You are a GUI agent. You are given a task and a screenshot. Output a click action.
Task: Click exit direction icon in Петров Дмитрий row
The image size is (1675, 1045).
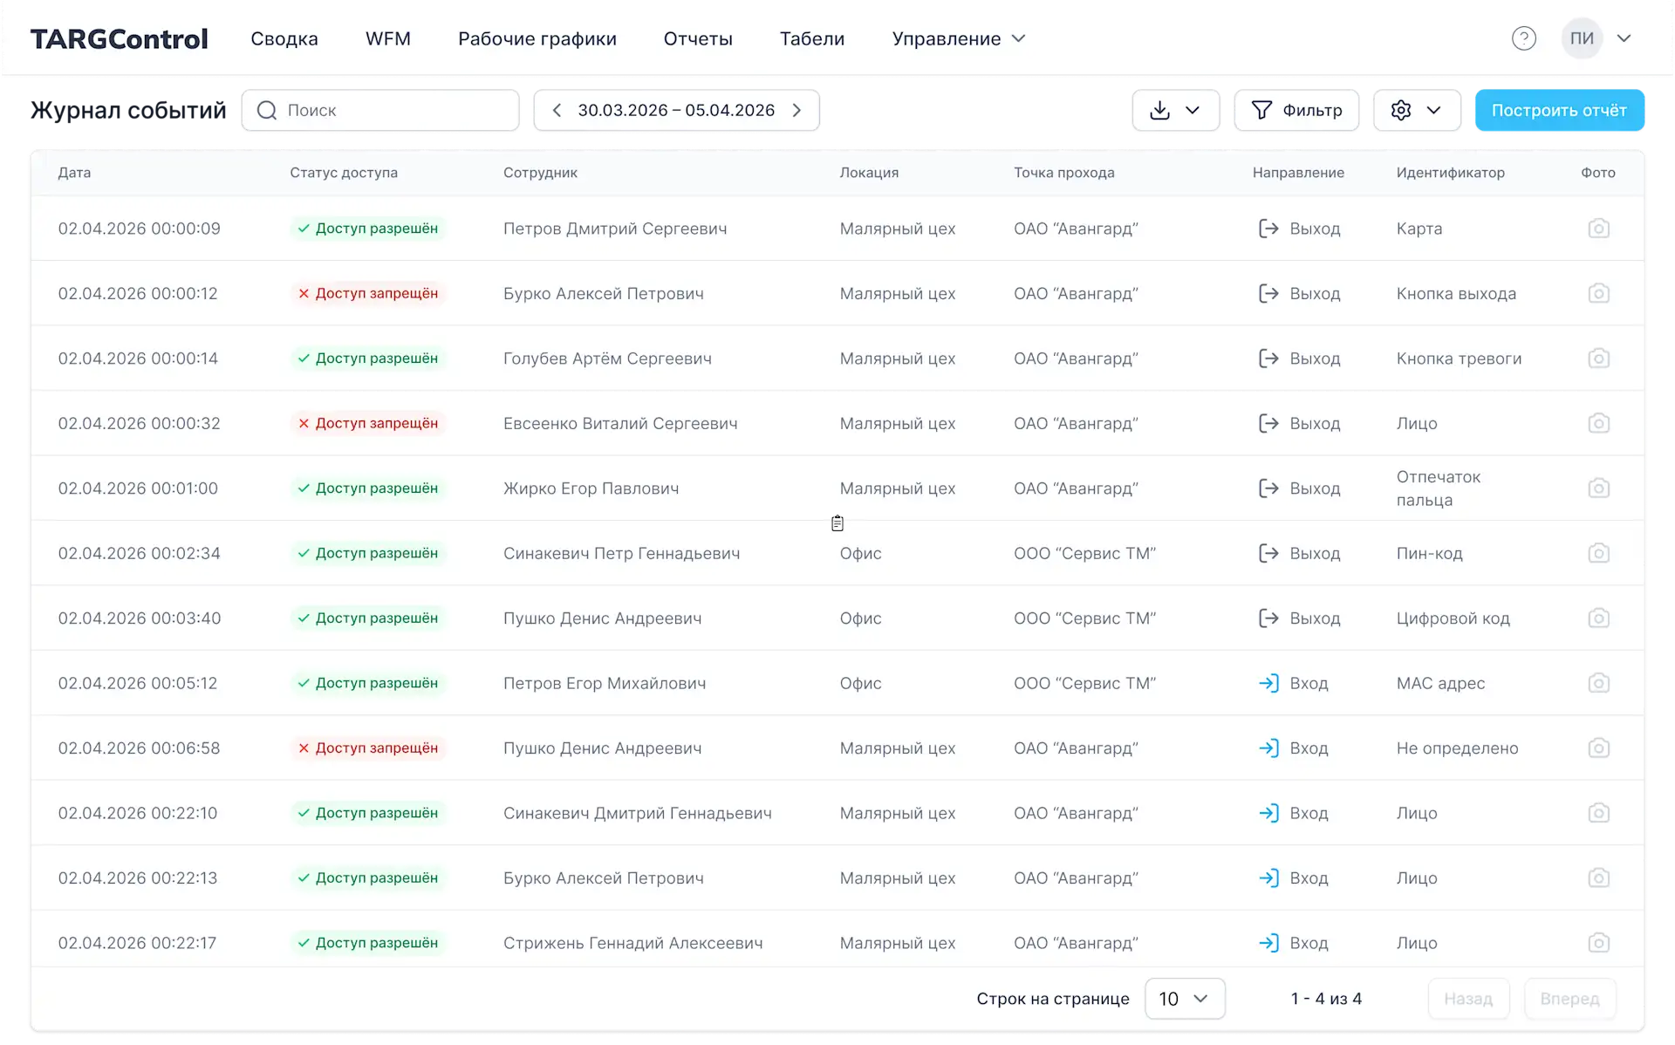coord(1268,229)
